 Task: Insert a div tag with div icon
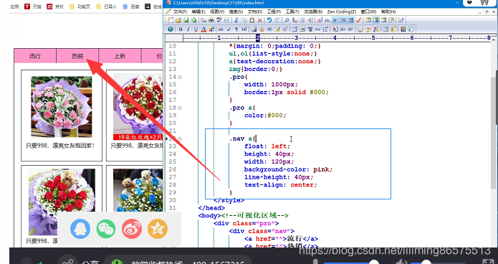click(343, 29)
